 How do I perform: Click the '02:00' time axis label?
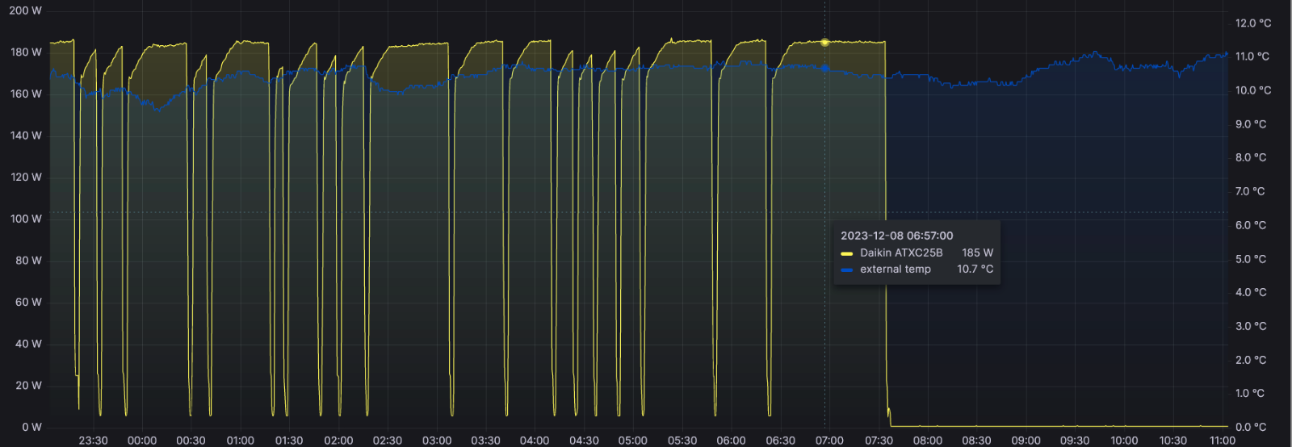338,441
